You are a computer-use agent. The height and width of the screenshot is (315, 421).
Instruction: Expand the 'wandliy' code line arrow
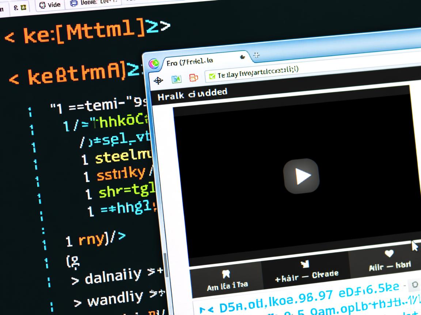pyautogui.click(x=77, y=303)
